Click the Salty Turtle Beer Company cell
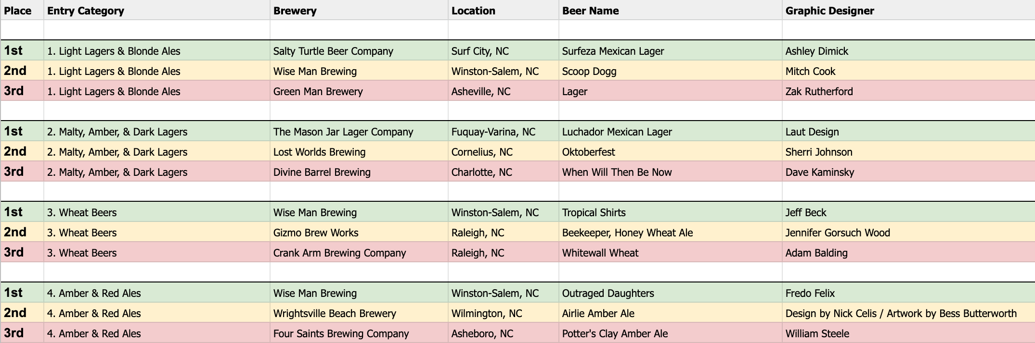Viewport: 1035px width, 343px height. click(359, 50)
